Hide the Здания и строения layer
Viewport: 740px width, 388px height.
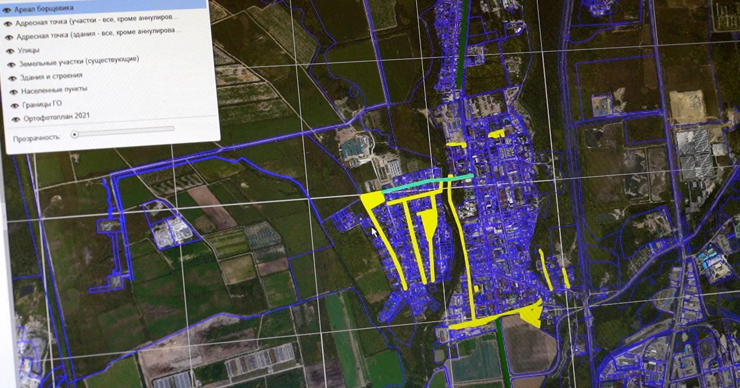point(12,78)
